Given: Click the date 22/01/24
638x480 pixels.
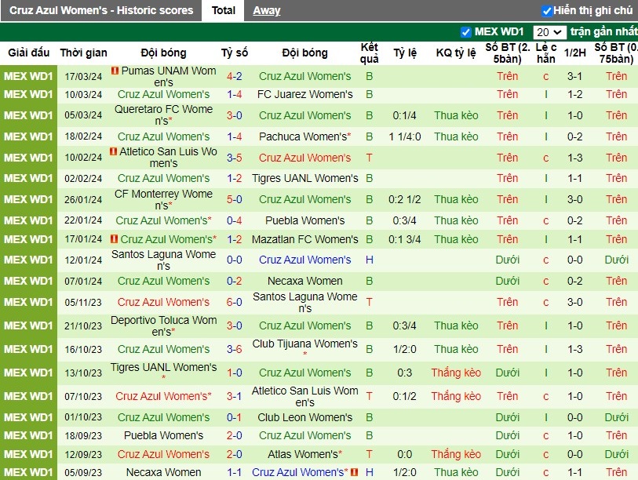Looking at the screenshot, I should coord(83,220).
